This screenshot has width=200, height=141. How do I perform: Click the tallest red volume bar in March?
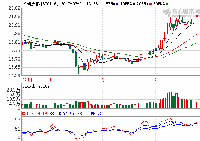(170, 100)
